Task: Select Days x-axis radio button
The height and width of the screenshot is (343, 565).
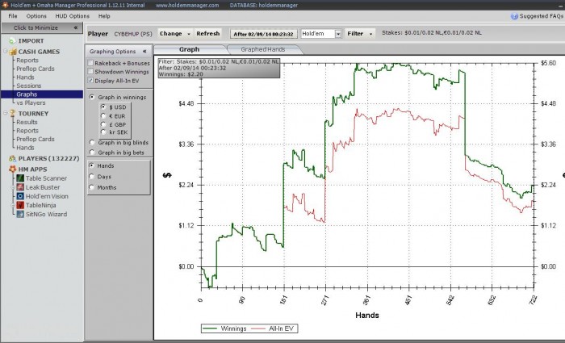Action: tap(91, 177)
